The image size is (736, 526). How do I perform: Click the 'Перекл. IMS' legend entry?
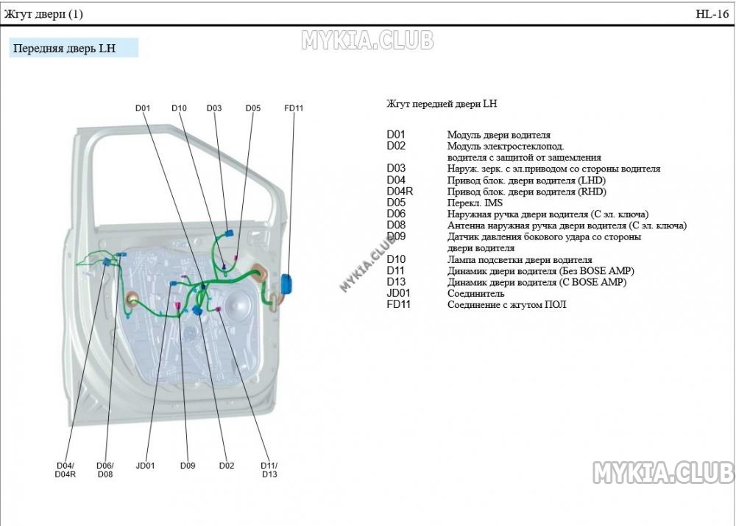pos(475,203)
